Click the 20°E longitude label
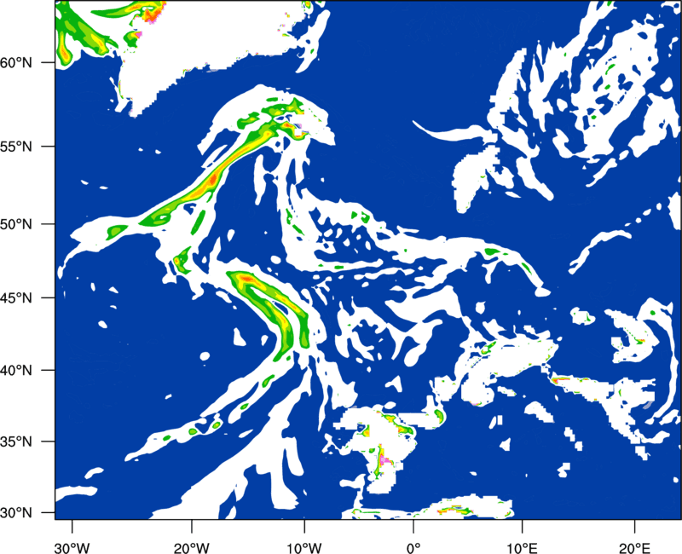 click(634, 547)
